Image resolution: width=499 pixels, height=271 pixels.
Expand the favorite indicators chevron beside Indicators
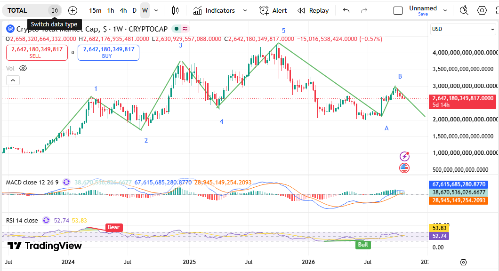coord(245,10)
